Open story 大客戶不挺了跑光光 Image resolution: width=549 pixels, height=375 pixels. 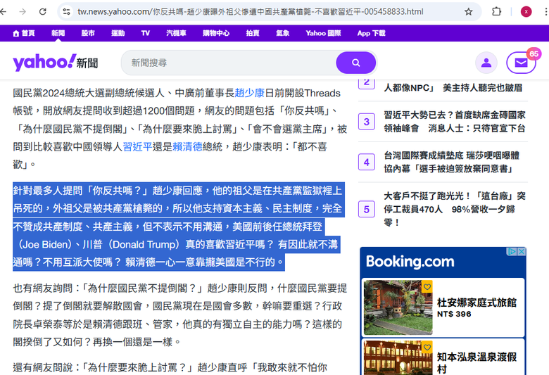tap(455, 209)
